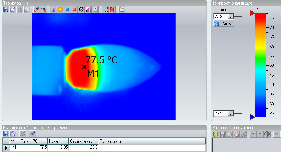Grab the blue lower scale triangle marker

[x=252, y=117]
